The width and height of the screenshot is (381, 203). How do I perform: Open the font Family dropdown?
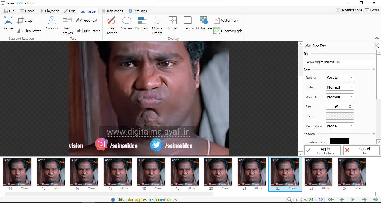pos(340,78)
